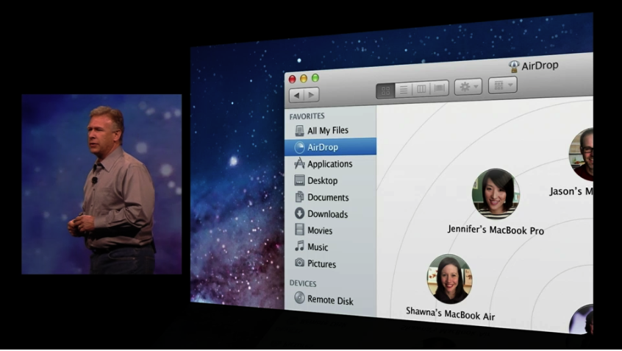Switch to Cover Flow view
Viewport: 622px width, 351px height.
[440, 88]
